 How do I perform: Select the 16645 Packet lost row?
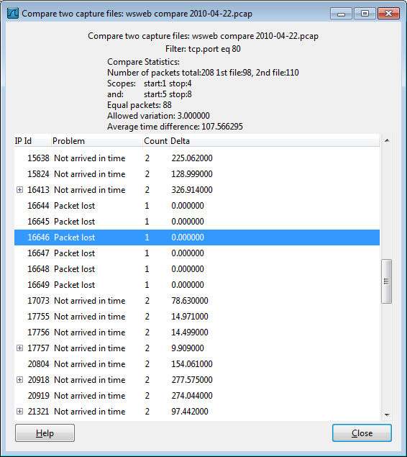[x=197, y=222]
